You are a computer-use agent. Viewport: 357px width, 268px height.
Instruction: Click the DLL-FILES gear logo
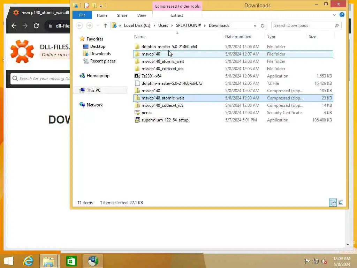tap(22, 51)
